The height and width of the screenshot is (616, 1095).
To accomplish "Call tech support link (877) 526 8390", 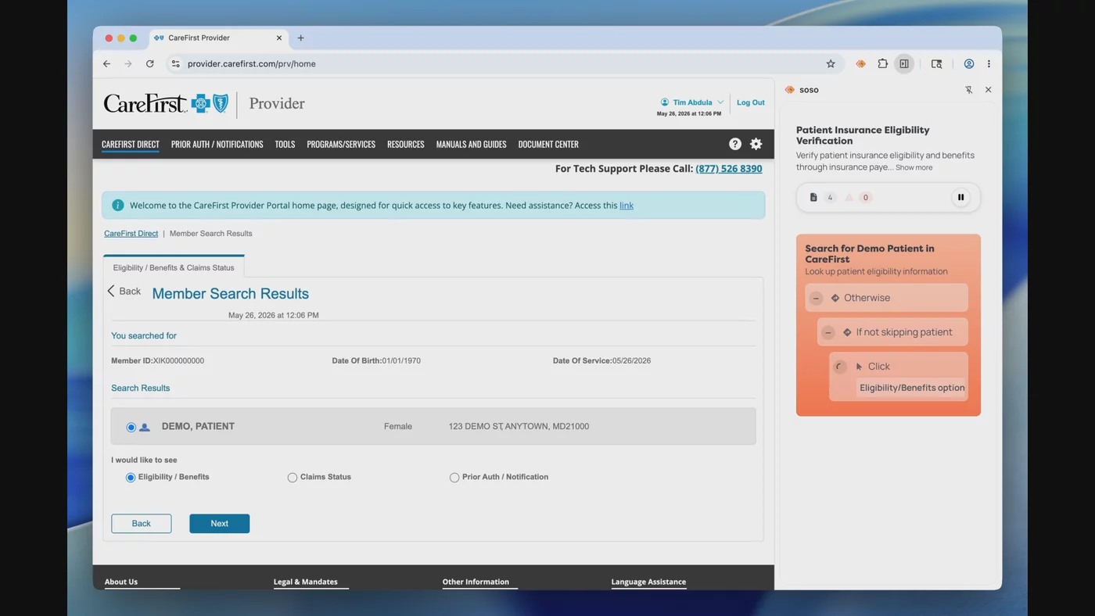I will 729,169.
